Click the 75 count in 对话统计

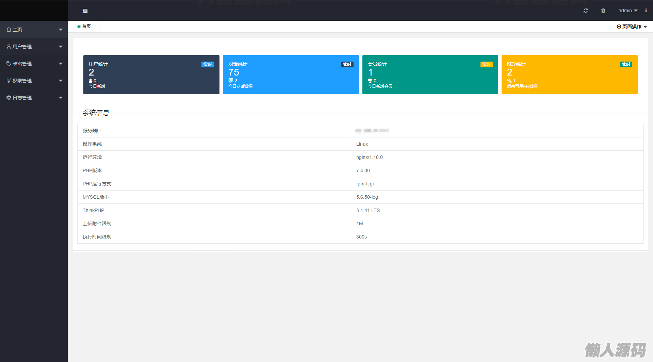234,72
